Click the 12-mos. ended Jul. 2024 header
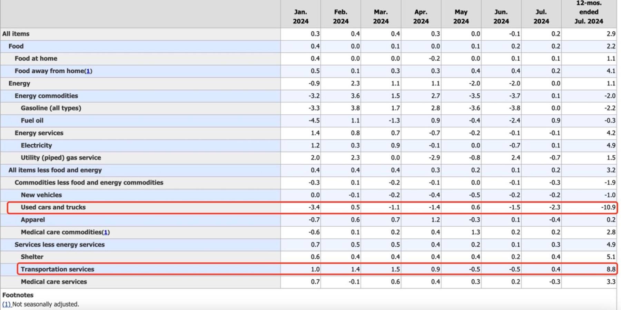This screenshot has height=310, width=621. click(x=589, y=12)
